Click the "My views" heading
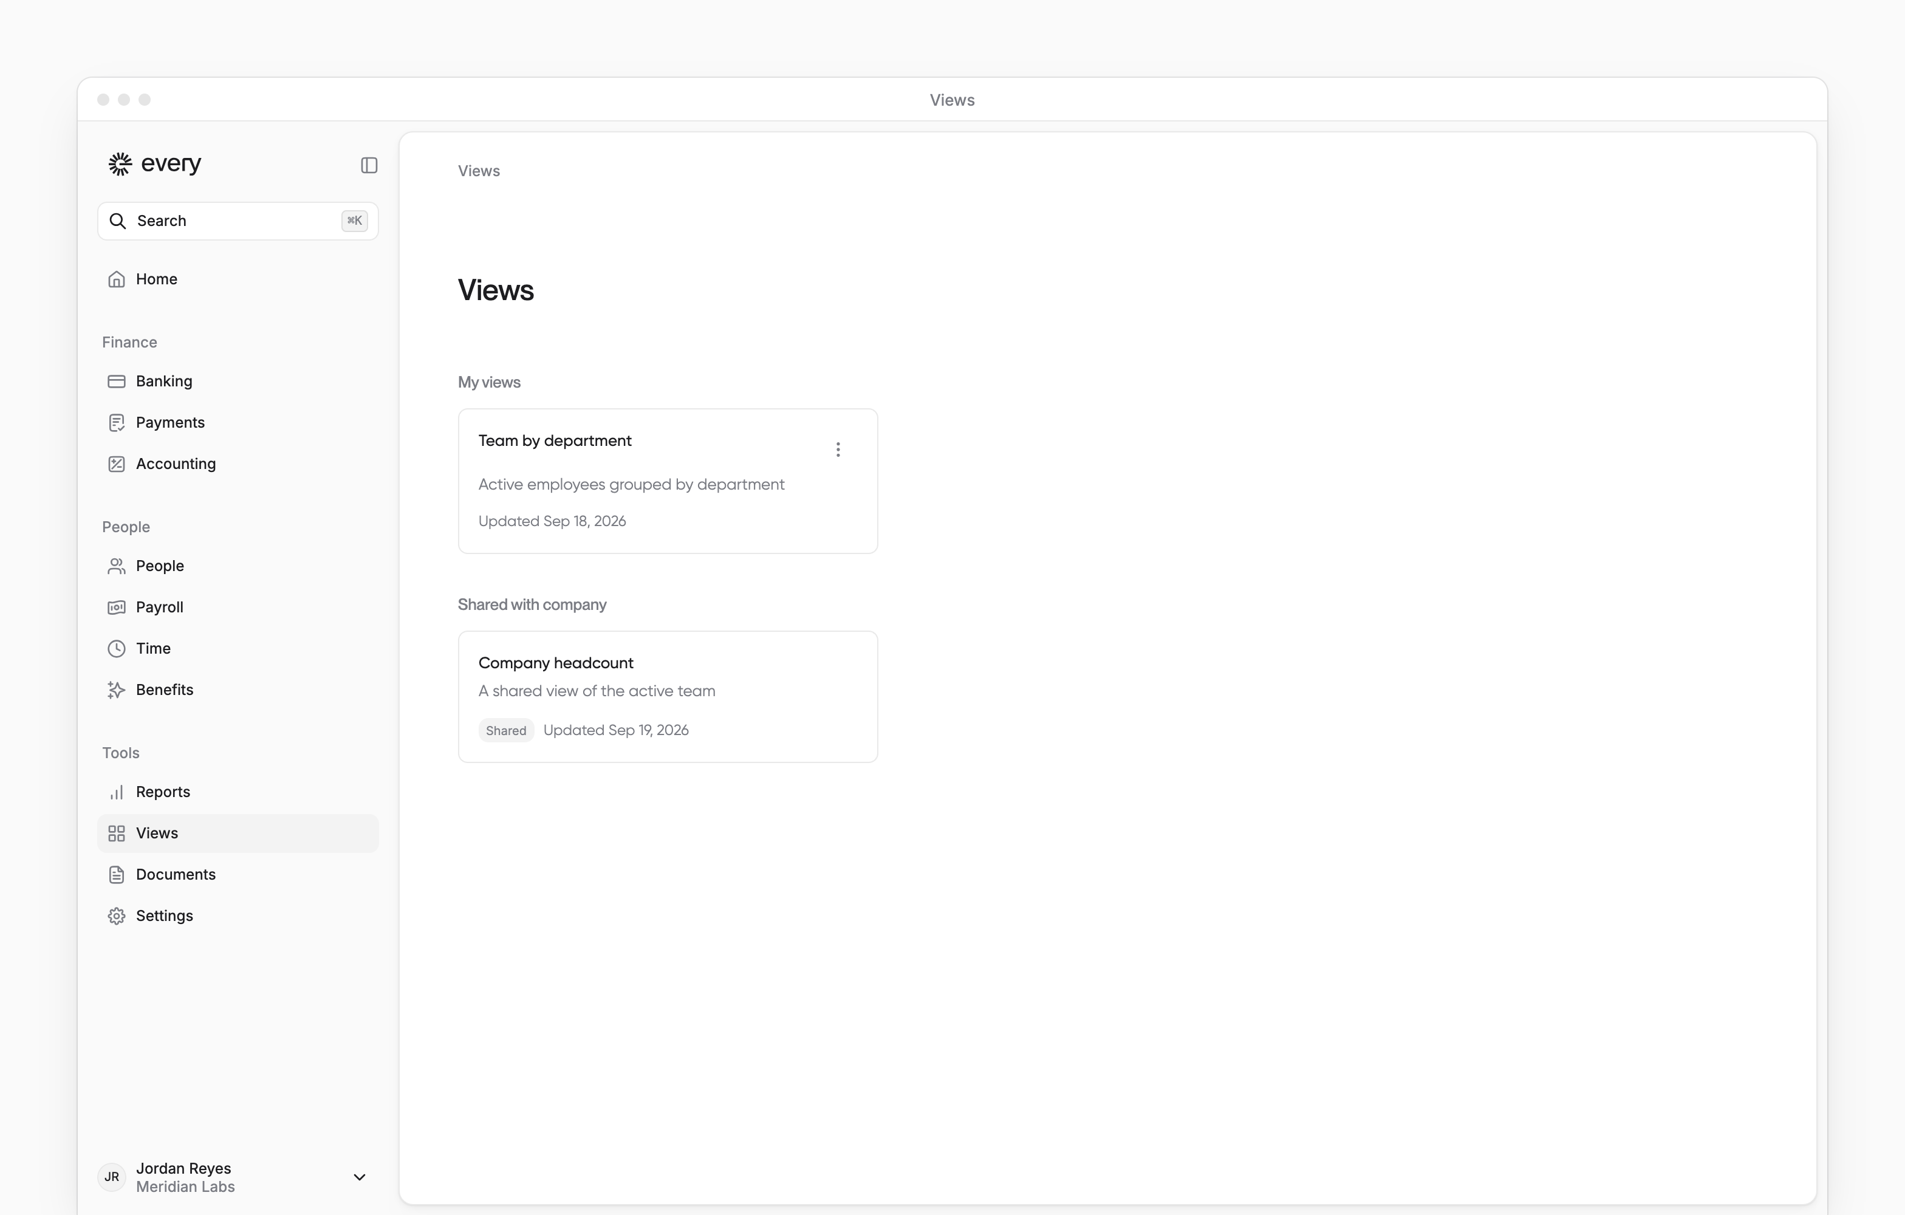The image size is (1905, 1215). (x=489, y=382)
